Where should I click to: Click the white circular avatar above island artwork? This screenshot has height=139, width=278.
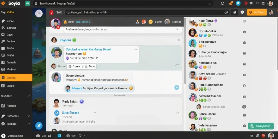(39, 14)
